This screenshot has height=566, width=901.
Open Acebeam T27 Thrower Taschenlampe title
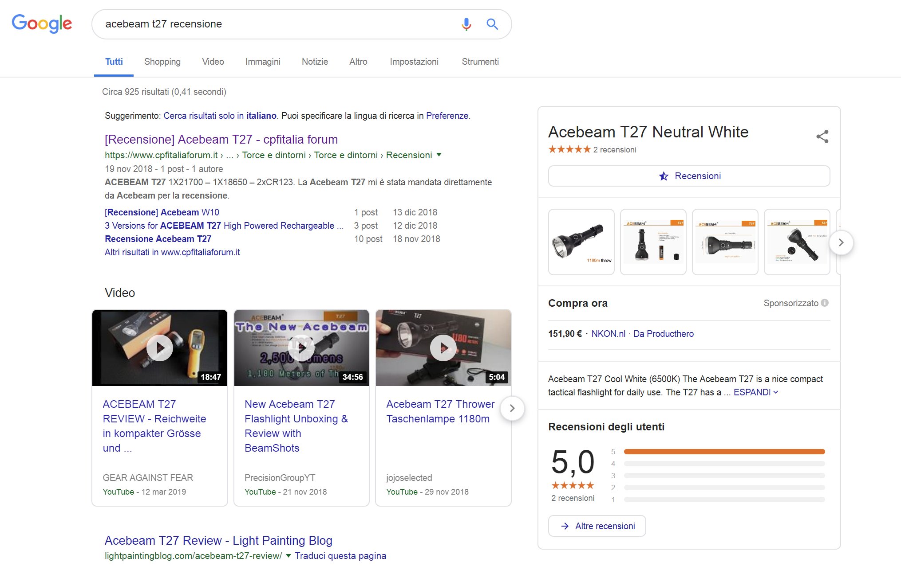tap(440, 411)
